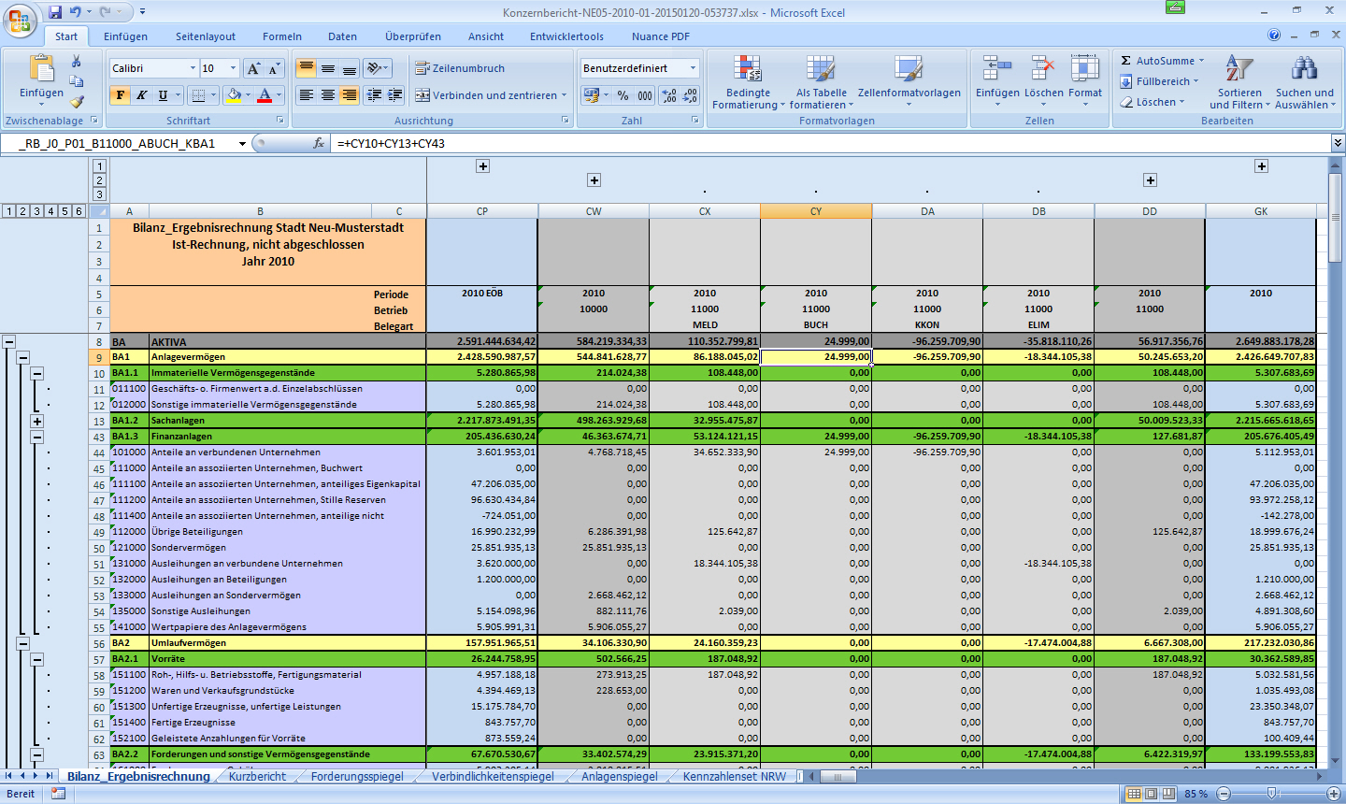Click the zoom slider handle
Viewport: 1346px width, 804px height.
(x=1271, y=794)
